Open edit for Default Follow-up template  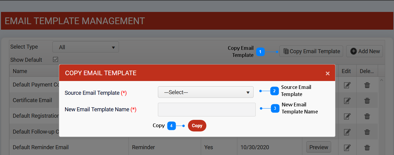pos(347,132)
